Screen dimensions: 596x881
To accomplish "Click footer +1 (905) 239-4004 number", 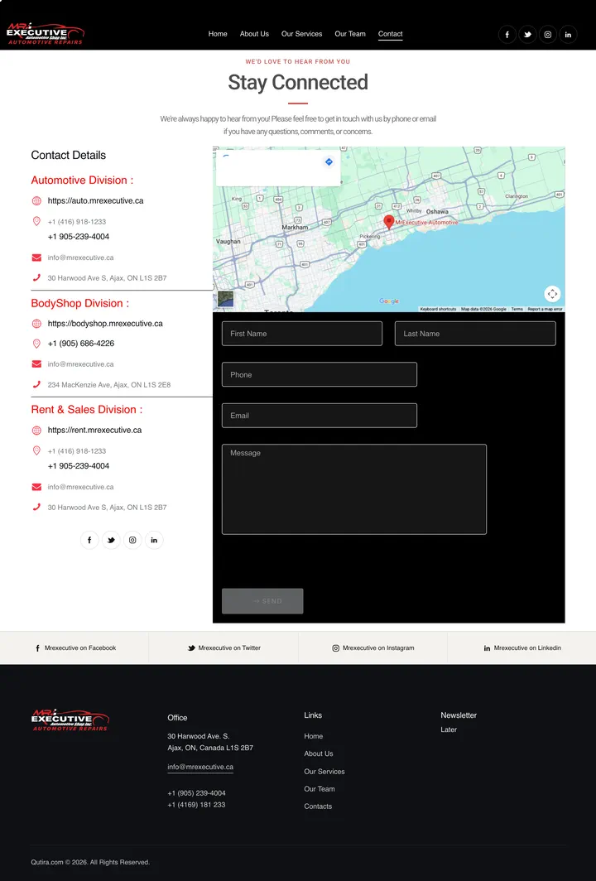I will click(x=197, y=793).
